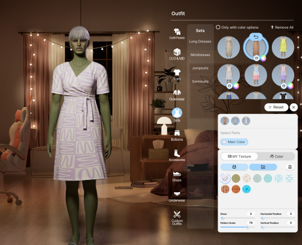
Task: Select the bright blue snowflake texture swatch
Action: click(247, 189)
